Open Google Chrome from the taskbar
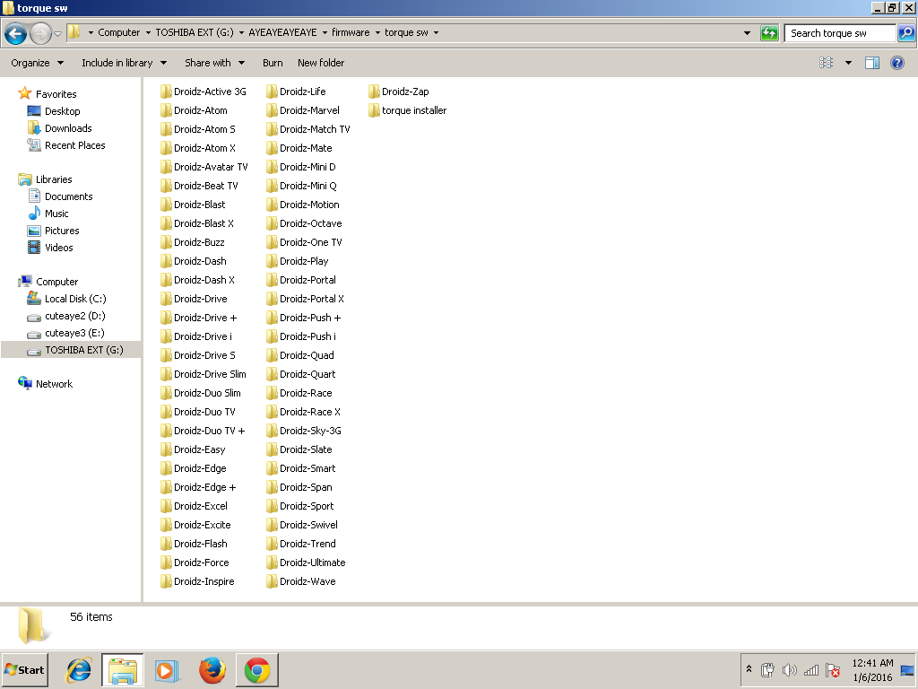 [x=257, y=669]
